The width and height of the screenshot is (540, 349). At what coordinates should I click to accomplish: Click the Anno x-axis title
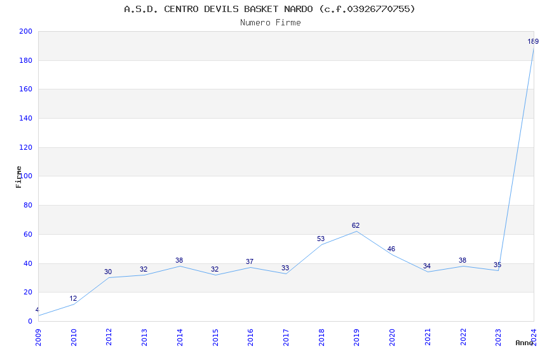[524, 343]
